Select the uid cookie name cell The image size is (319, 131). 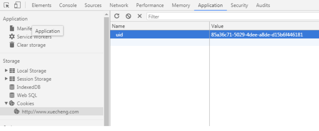pyautogui.click(x=160, y=35)
